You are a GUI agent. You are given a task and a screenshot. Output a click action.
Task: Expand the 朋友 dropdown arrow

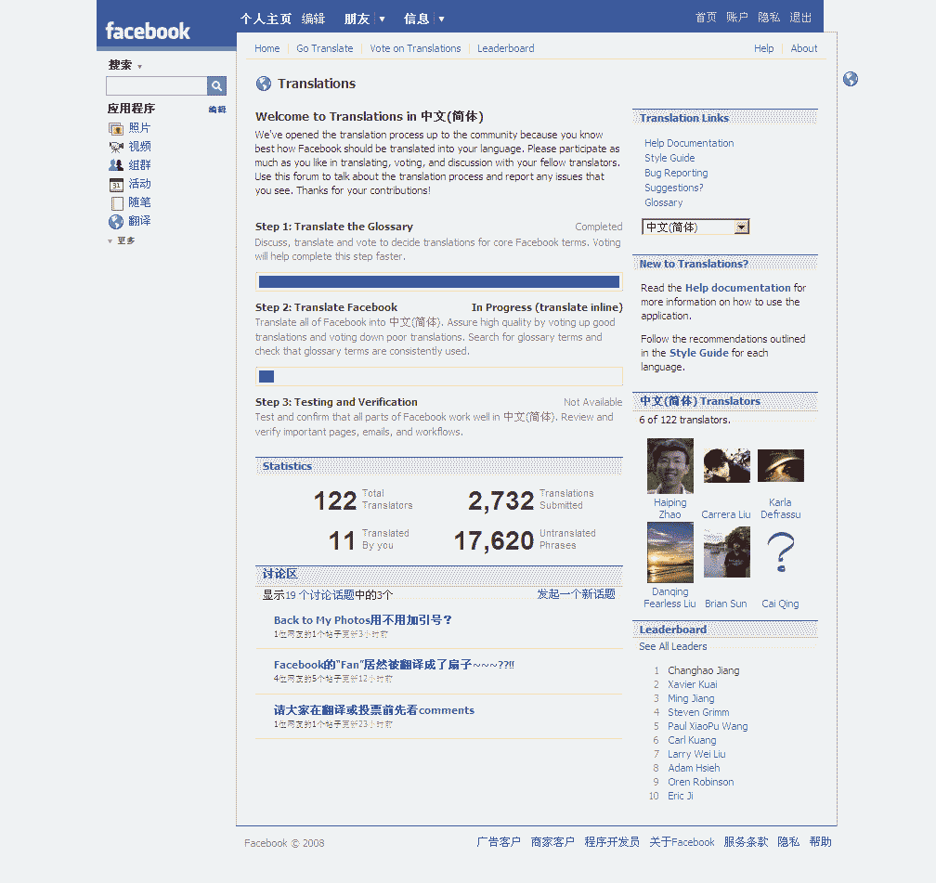(x=382, y=19)
